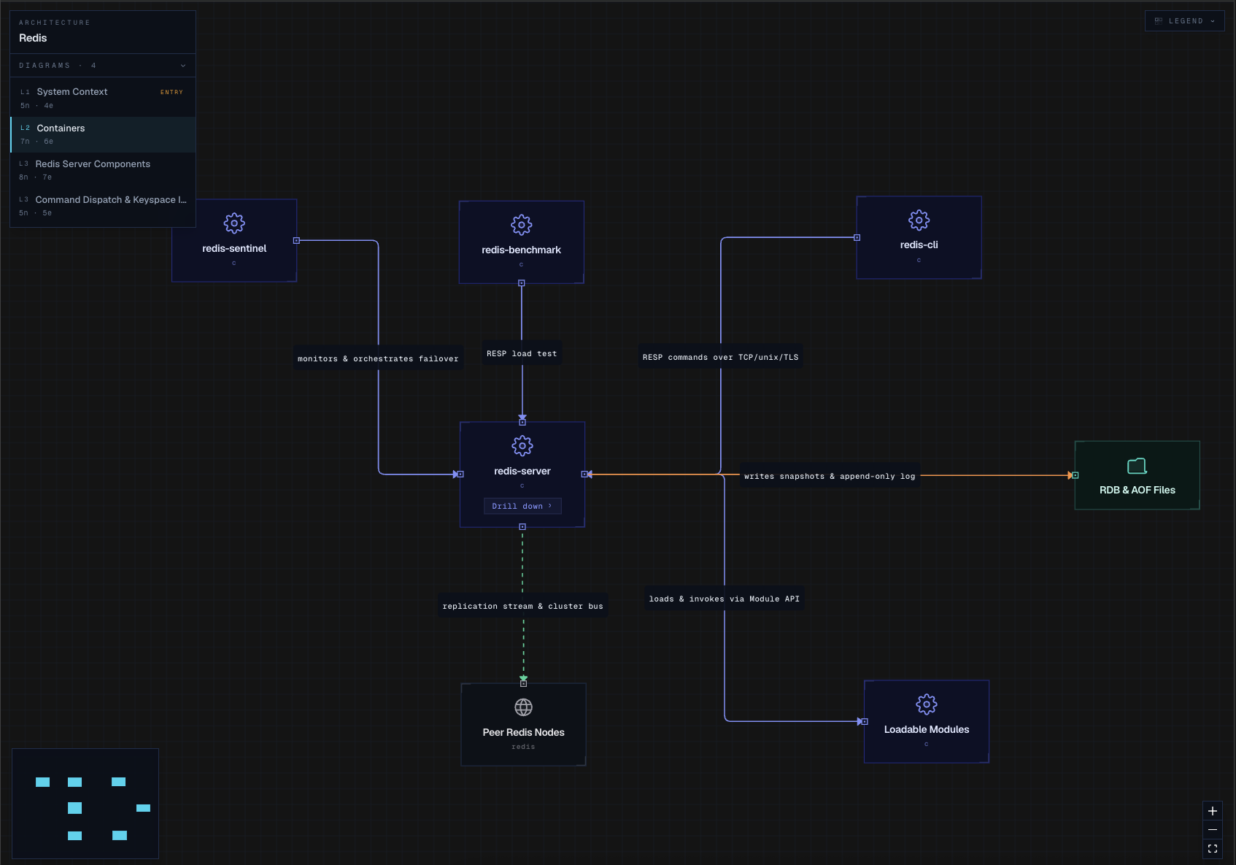Viewport: 1236px width, 865px height.
Task: Click the ENTRY badge on System Context
Action: [x=171, y=92]
